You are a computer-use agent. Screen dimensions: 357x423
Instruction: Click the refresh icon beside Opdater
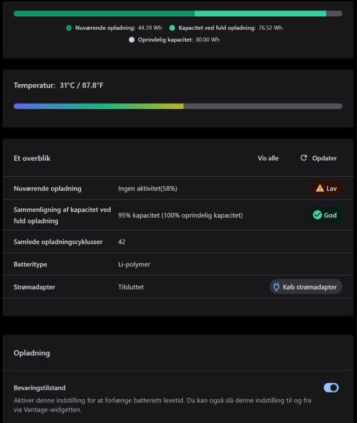[304, 158]
